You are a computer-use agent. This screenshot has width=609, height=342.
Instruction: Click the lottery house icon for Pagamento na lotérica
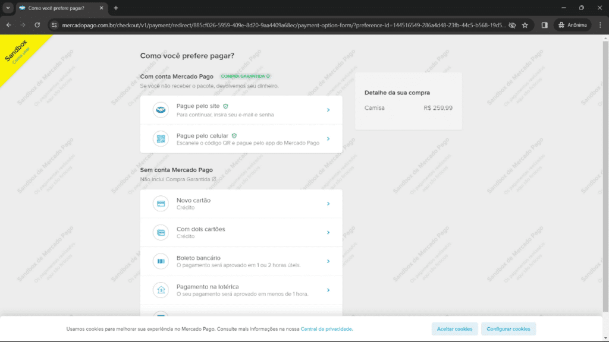[x=161, y=290]
